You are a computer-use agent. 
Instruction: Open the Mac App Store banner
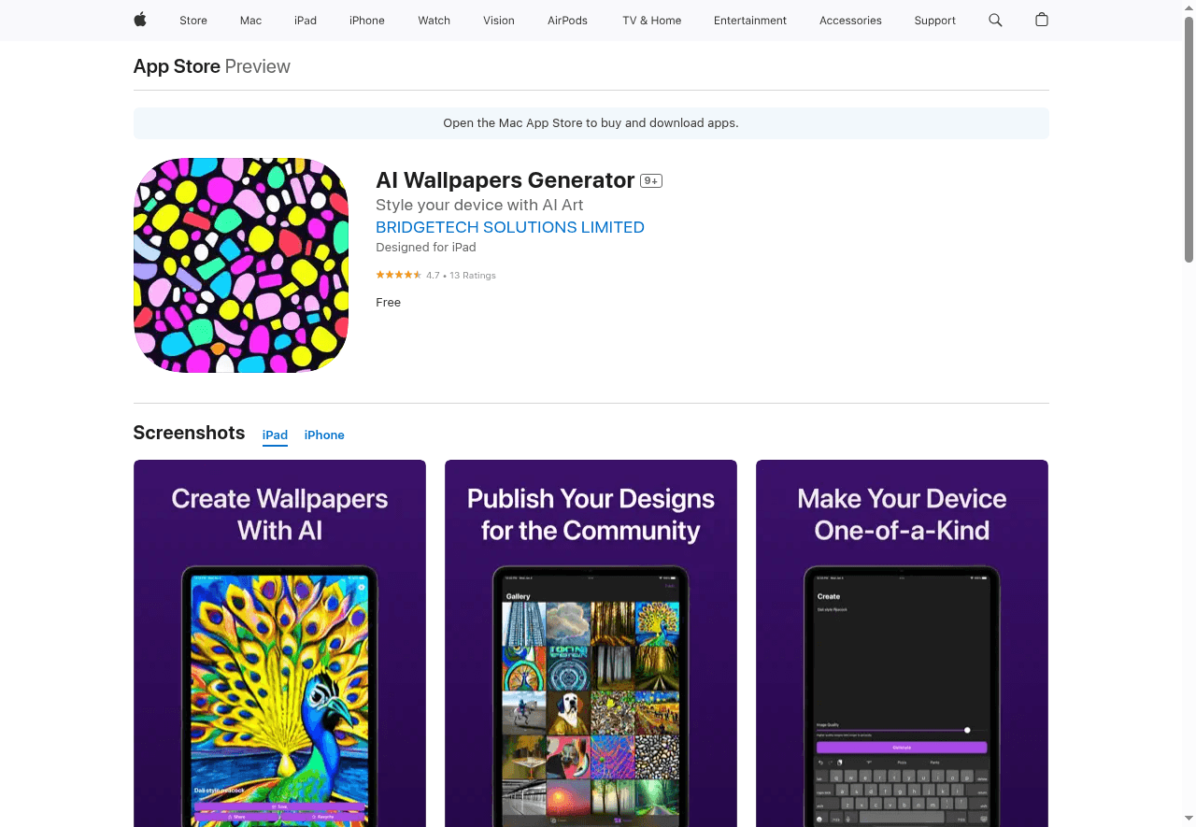591,122
